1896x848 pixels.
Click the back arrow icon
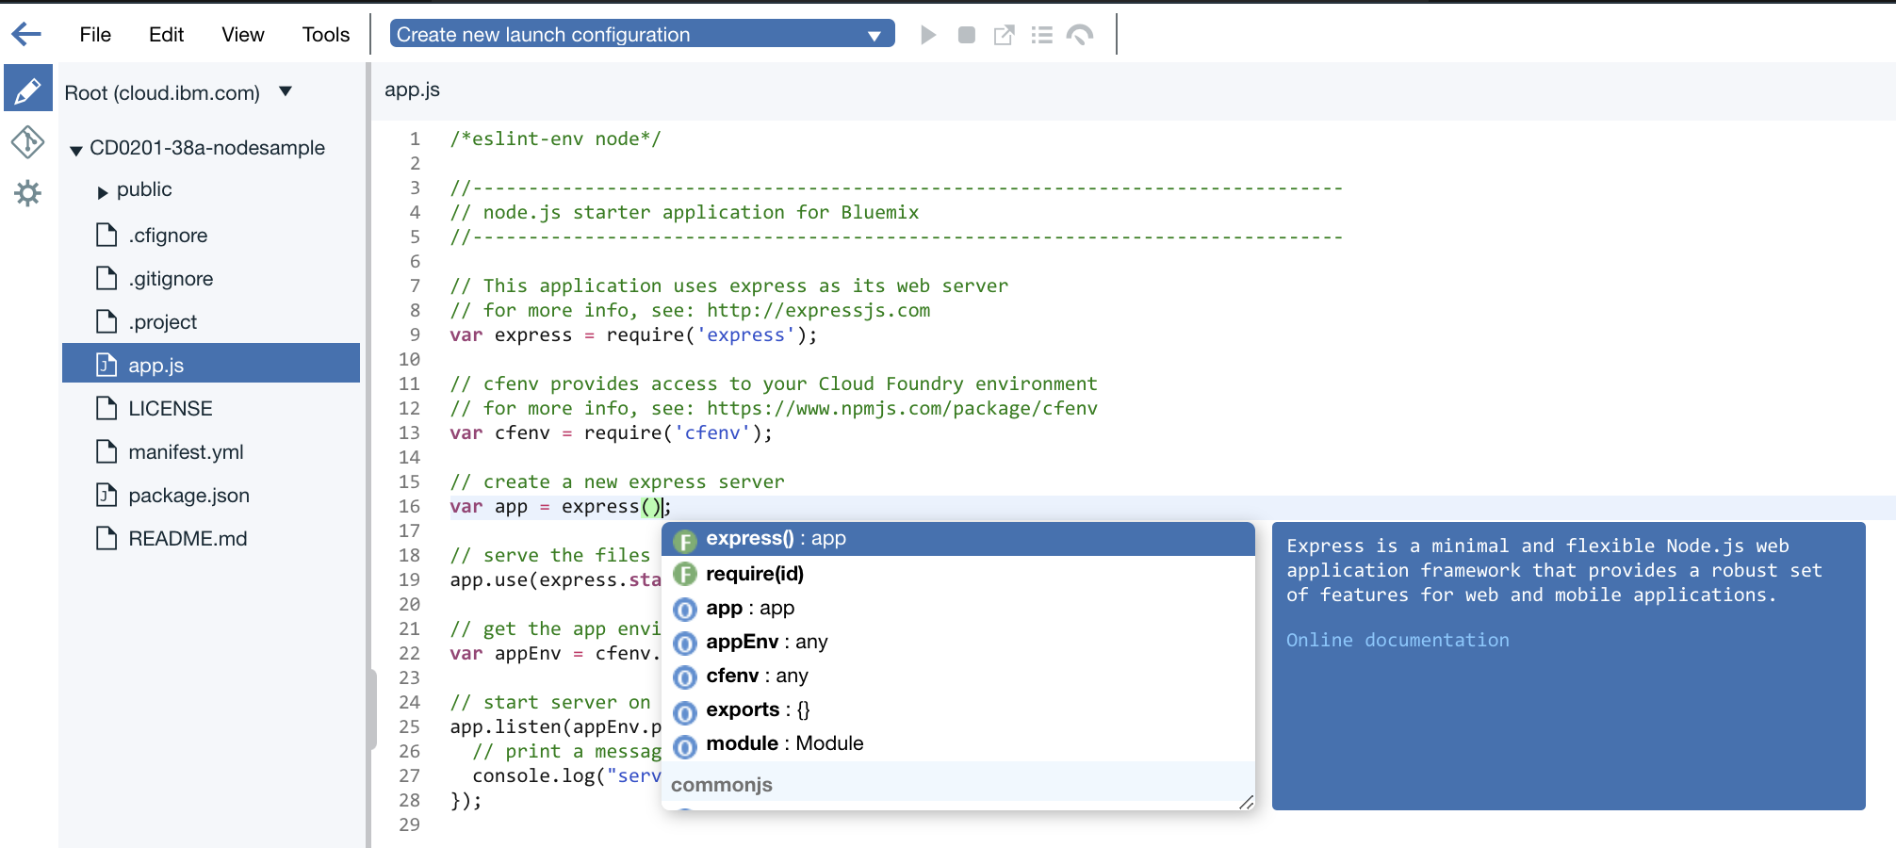point(26,35)
